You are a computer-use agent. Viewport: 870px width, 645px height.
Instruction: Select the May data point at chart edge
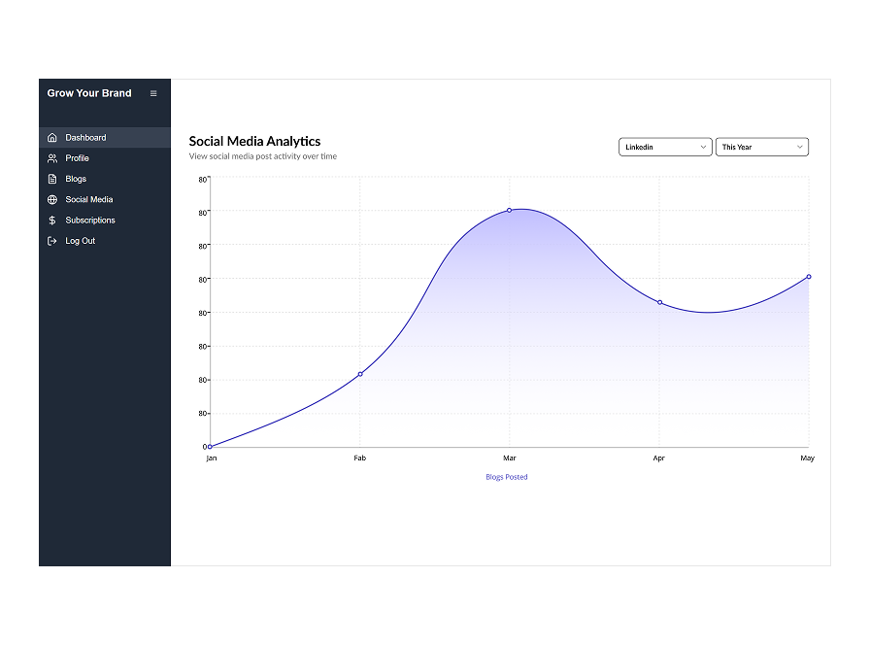click(808, 277)
